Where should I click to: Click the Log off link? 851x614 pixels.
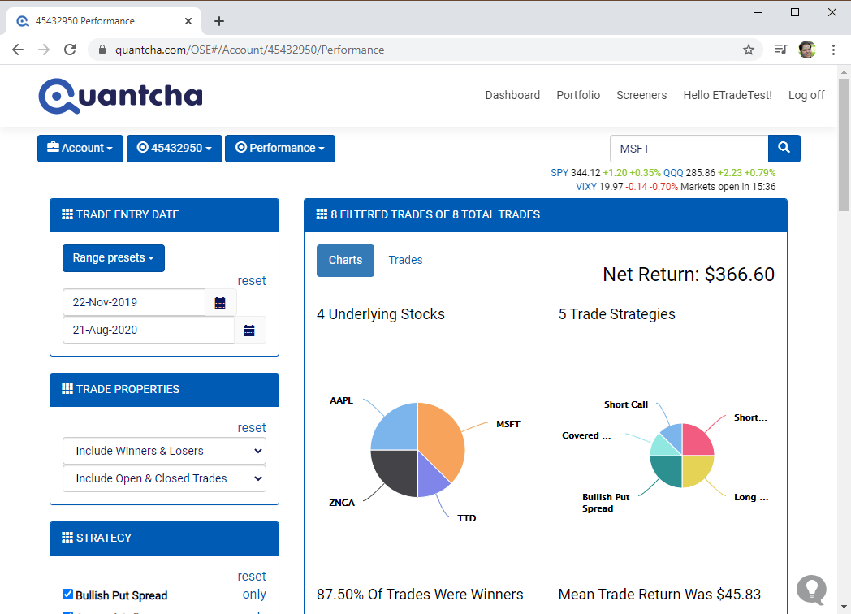pos(806,95)
